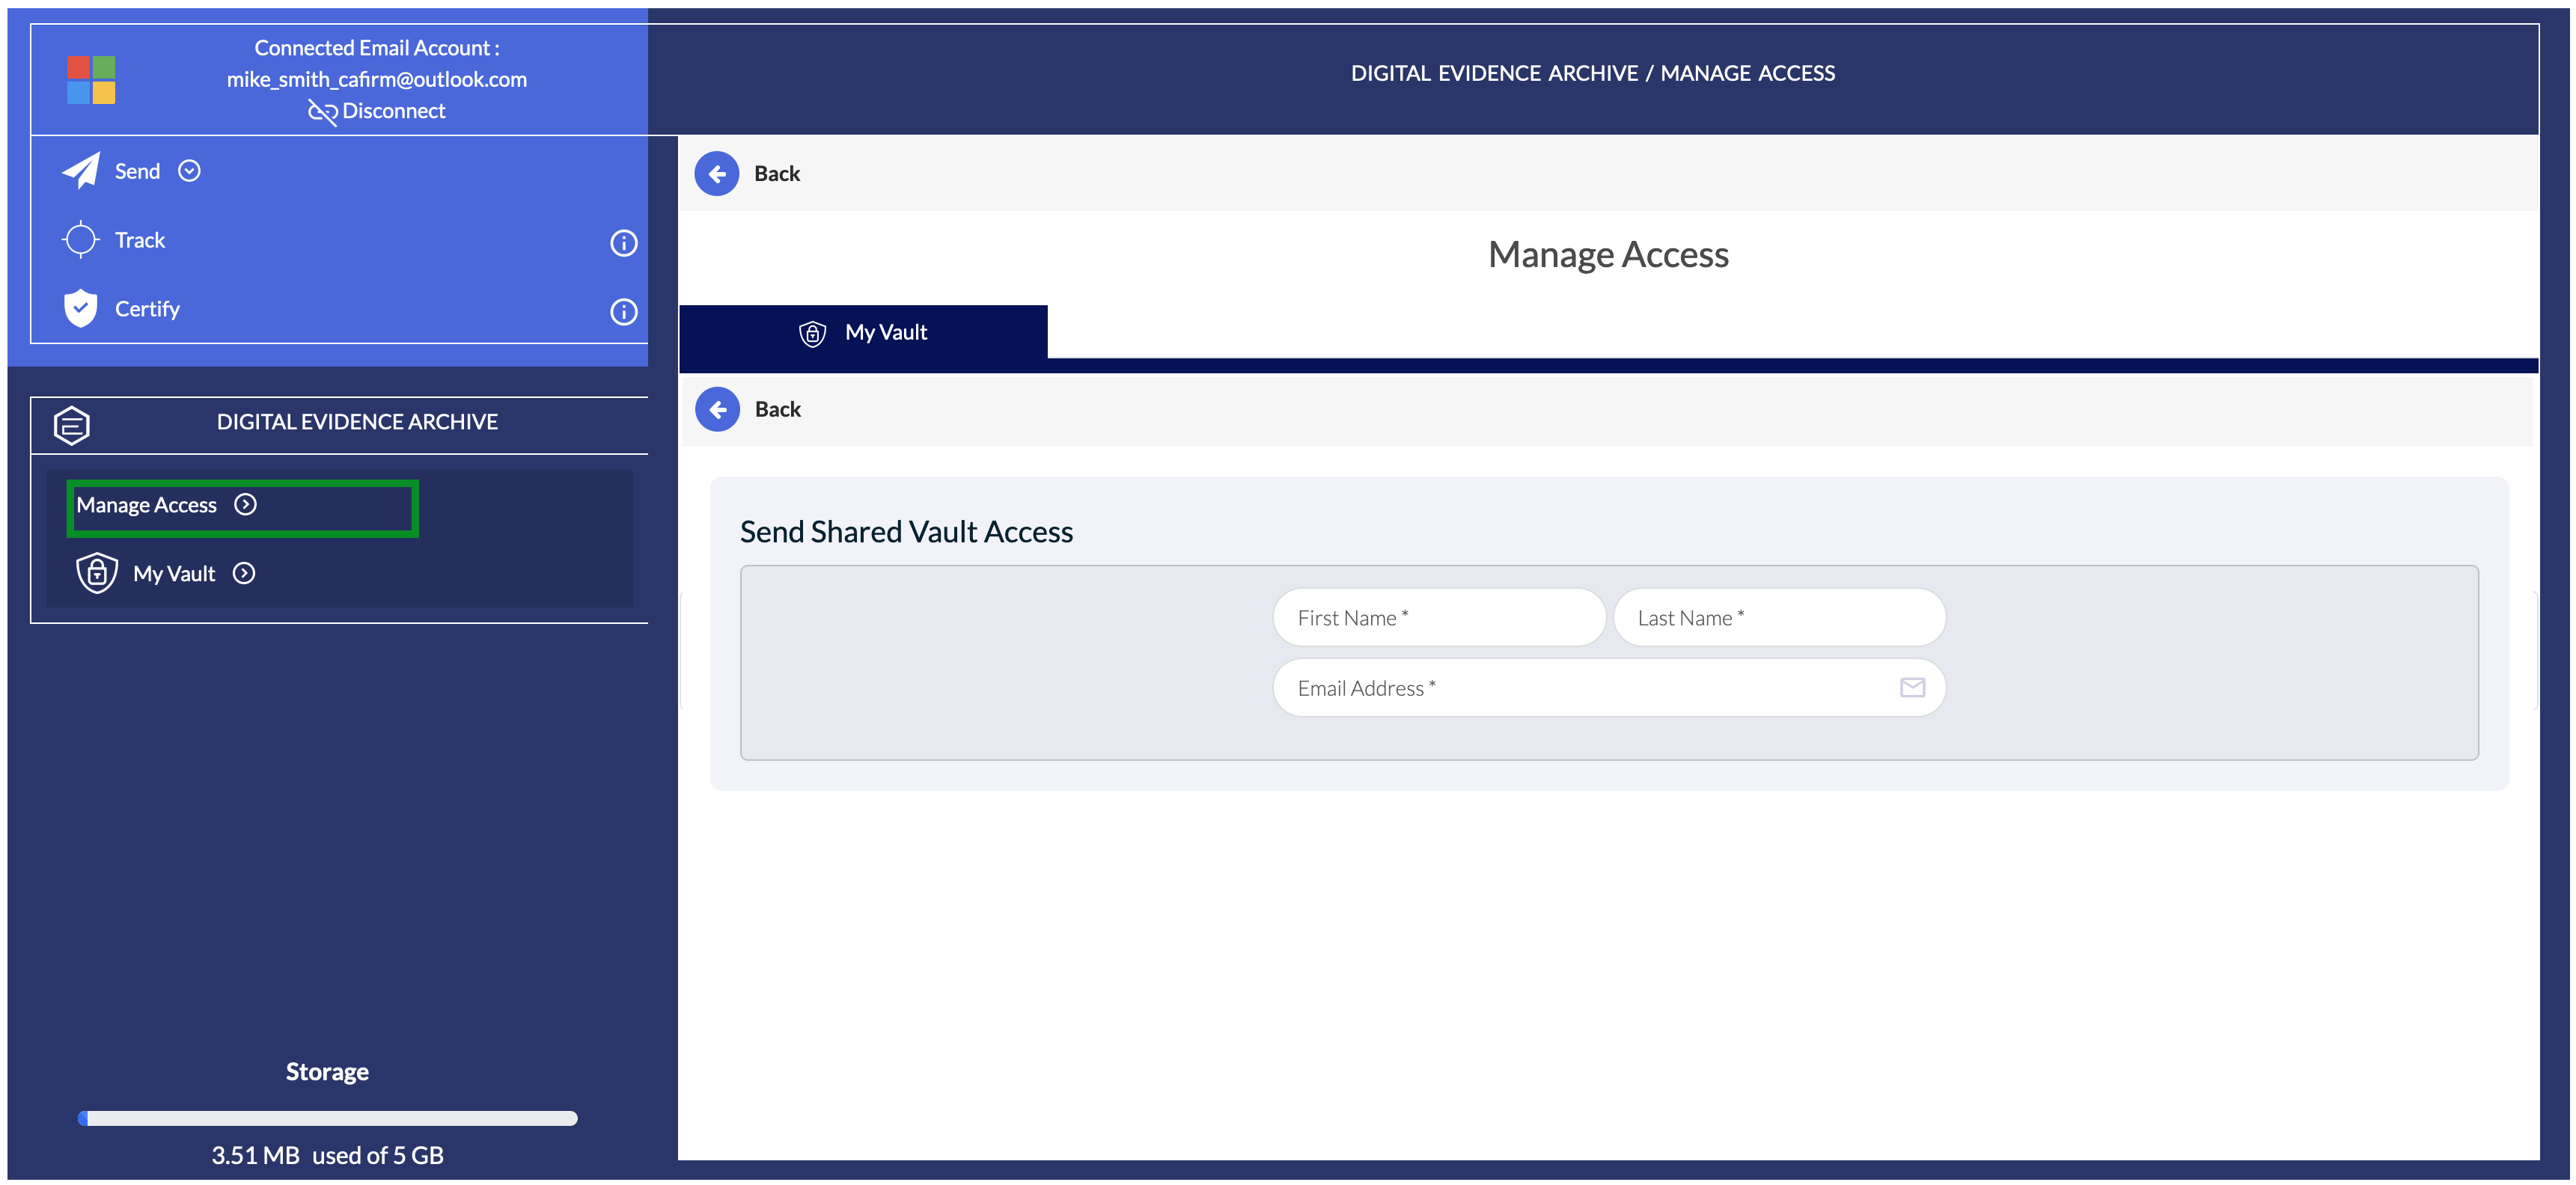Click the lower Back label under My Vault
This screenshot has width=2576, height=1185.
pos(778,410)
